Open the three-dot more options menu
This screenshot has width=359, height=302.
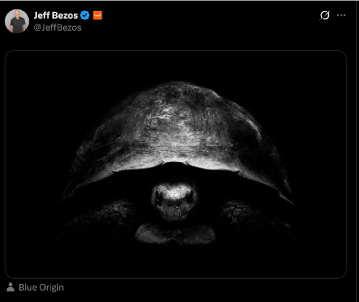(x=341, y=16)
